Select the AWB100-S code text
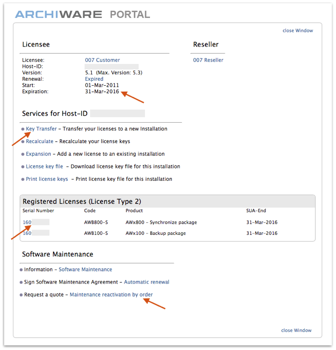This screenshot has width=336, height=350. point(96,233)
